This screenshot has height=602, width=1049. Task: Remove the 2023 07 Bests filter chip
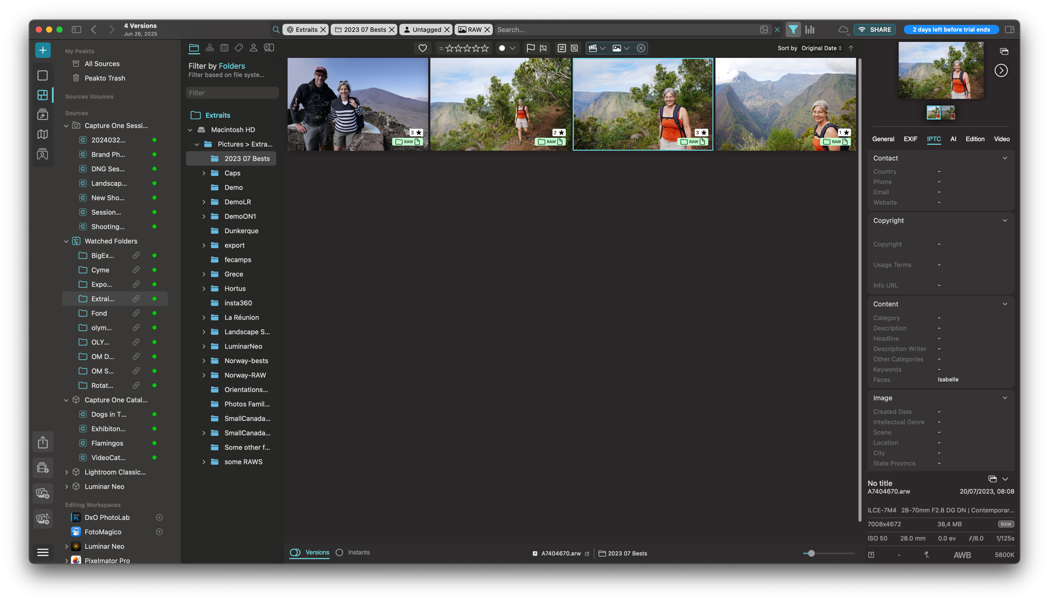pyautogui.click(x=392, y=29)
